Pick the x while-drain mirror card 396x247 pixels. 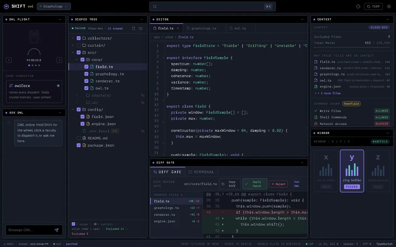coord(326,171)
